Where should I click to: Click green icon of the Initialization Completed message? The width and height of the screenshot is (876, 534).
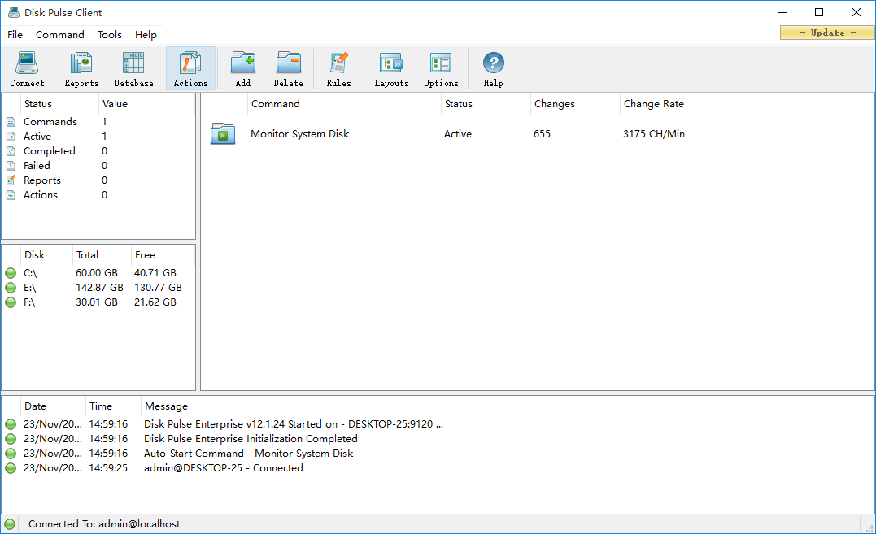click(11, 439)
